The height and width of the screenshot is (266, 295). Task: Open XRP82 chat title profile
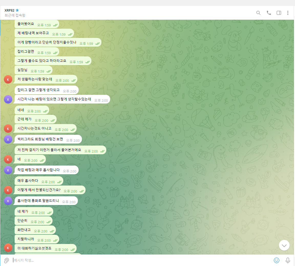tap(9, 10)
